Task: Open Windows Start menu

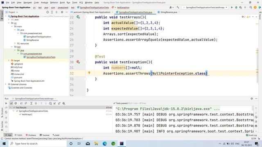Action: pyautogui.click(x=4, y=143)
